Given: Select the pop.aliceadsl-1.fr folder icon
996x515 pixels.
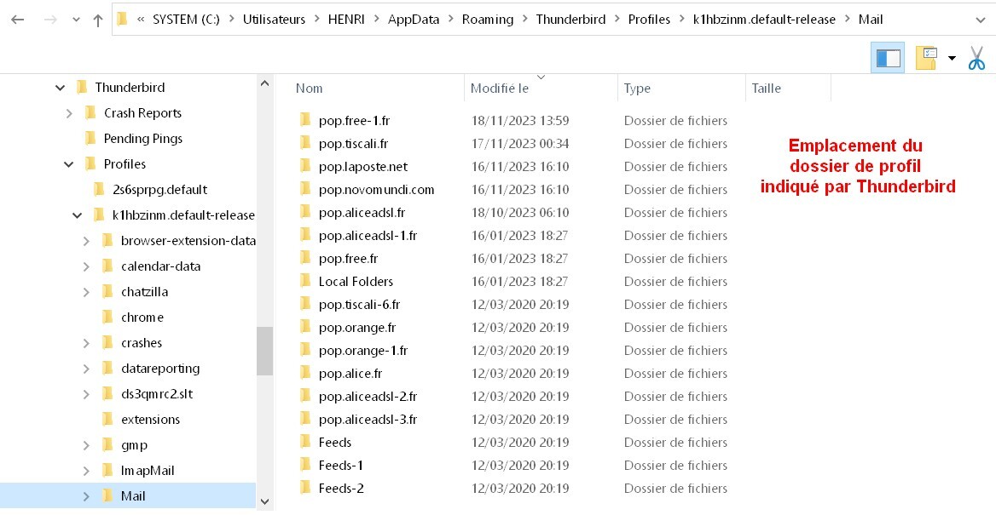Looking at the screenshot, I should pyautogui.click(x=305, y=235).
